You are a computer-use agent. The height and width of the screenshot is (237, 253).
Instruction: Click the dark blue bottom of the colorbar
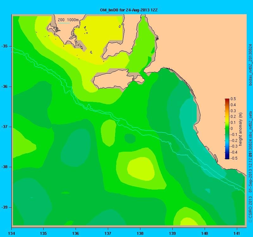[227, 157]
